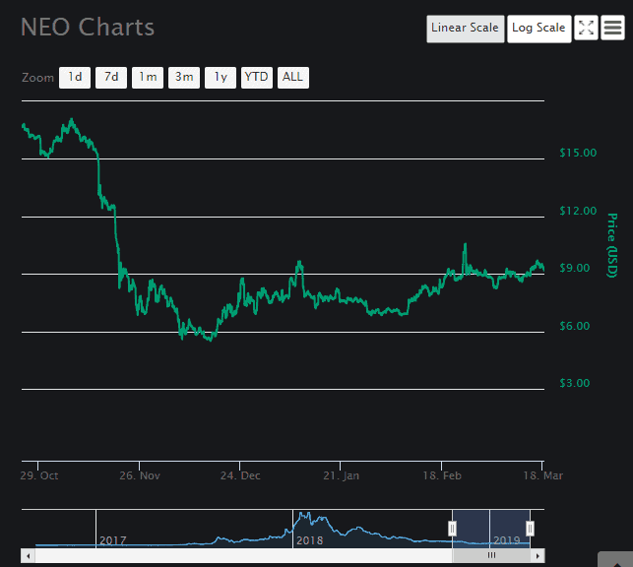Click the 21. Jan date label
The image size is (633, 567).
tap(342, 475)
